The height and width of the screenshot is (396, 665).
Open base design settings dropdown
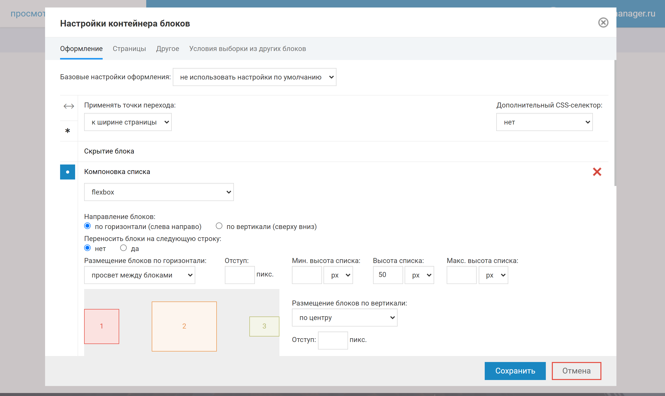click(x=254, y=77)
